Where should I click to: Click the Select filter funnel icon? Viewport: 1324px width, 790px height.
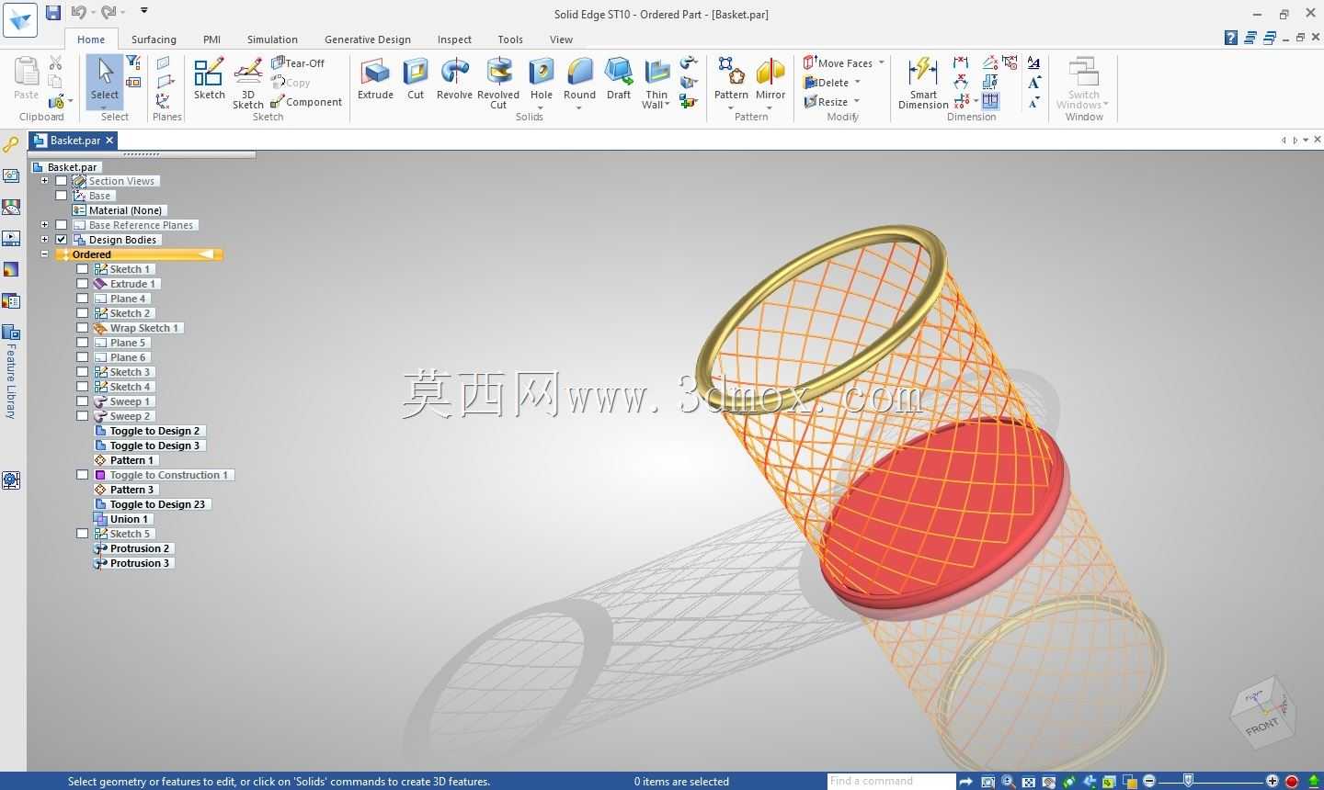click(133, 62)
